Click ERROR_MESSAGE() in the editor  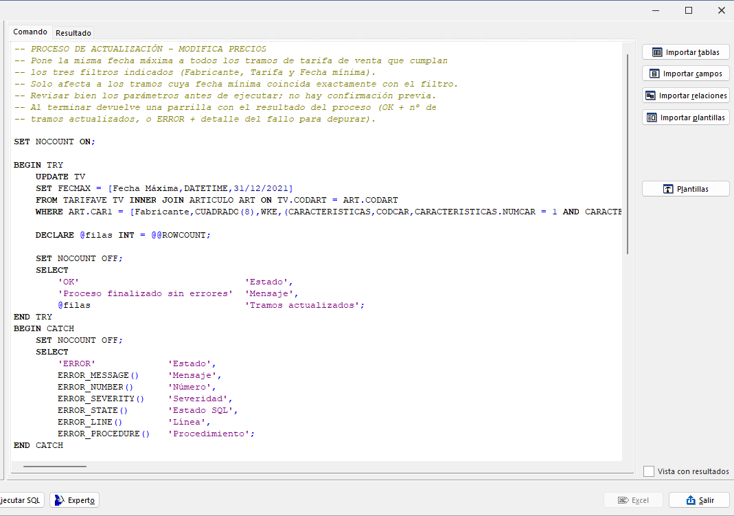coord(98,376)
